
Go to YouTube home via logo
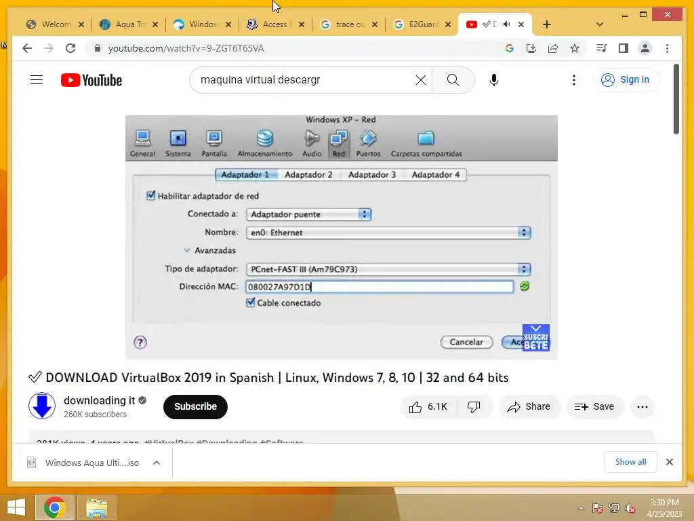click(x=91, y=80)
